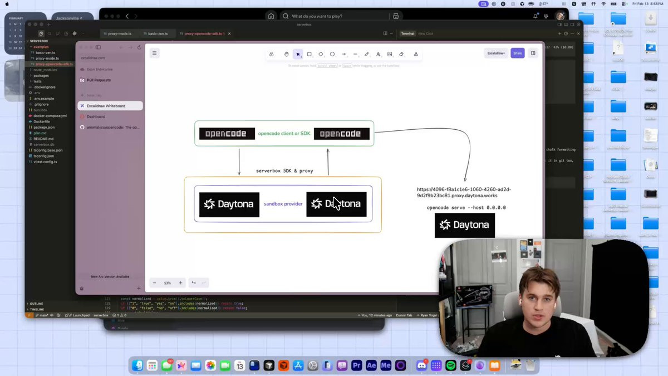Select the Ellipse tool
The width and height of the screenshot is (668, 376).
click(x=332, y=54)
